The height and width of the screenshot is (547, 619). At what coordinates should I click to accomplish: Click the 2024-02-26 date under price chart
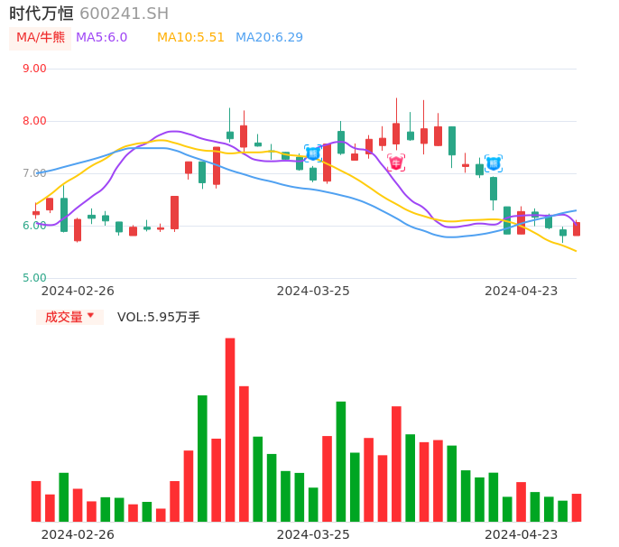(x=78, y=291)
